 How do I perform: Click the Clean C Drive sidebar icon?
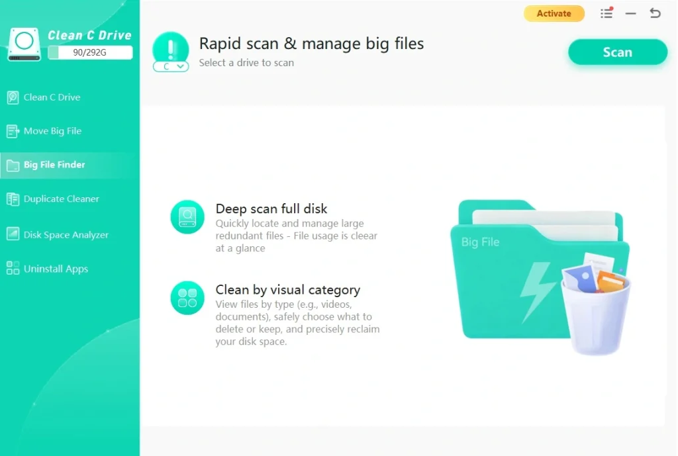[x=13, y=97]
